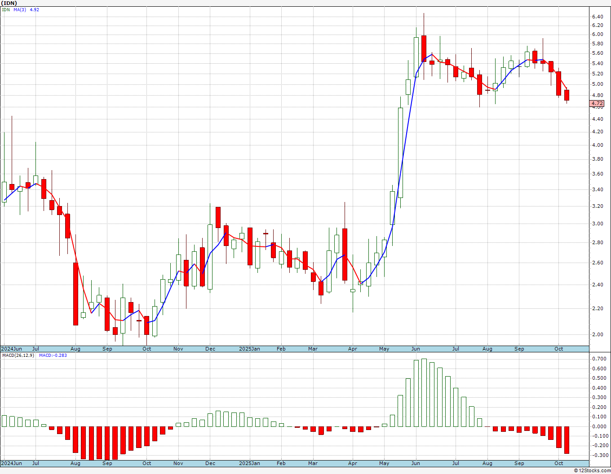Image resolution: width=611 pixels, height=474 pixels.
Task: Click Mar on the price chart date axis
Action: point(313,349)
